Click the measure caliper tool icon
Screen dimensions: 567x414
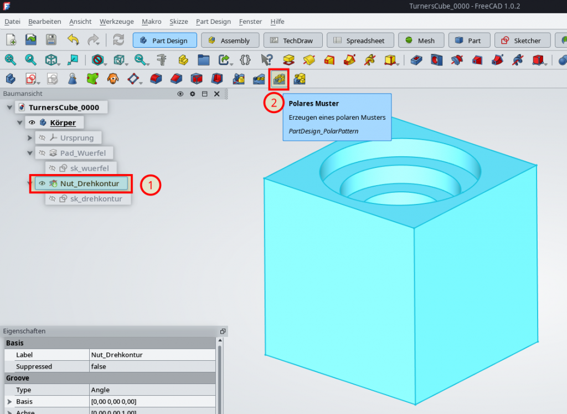(x=162, y=59)
